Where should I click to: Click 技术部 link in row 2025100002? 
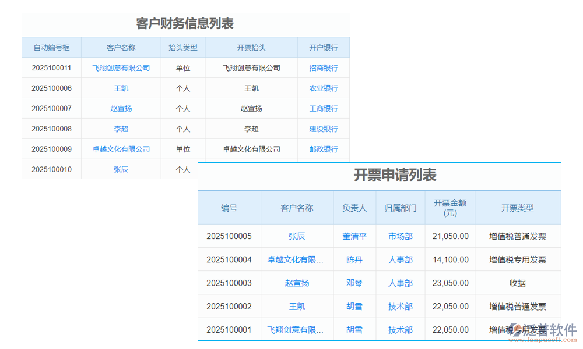(x=401, y=307)
